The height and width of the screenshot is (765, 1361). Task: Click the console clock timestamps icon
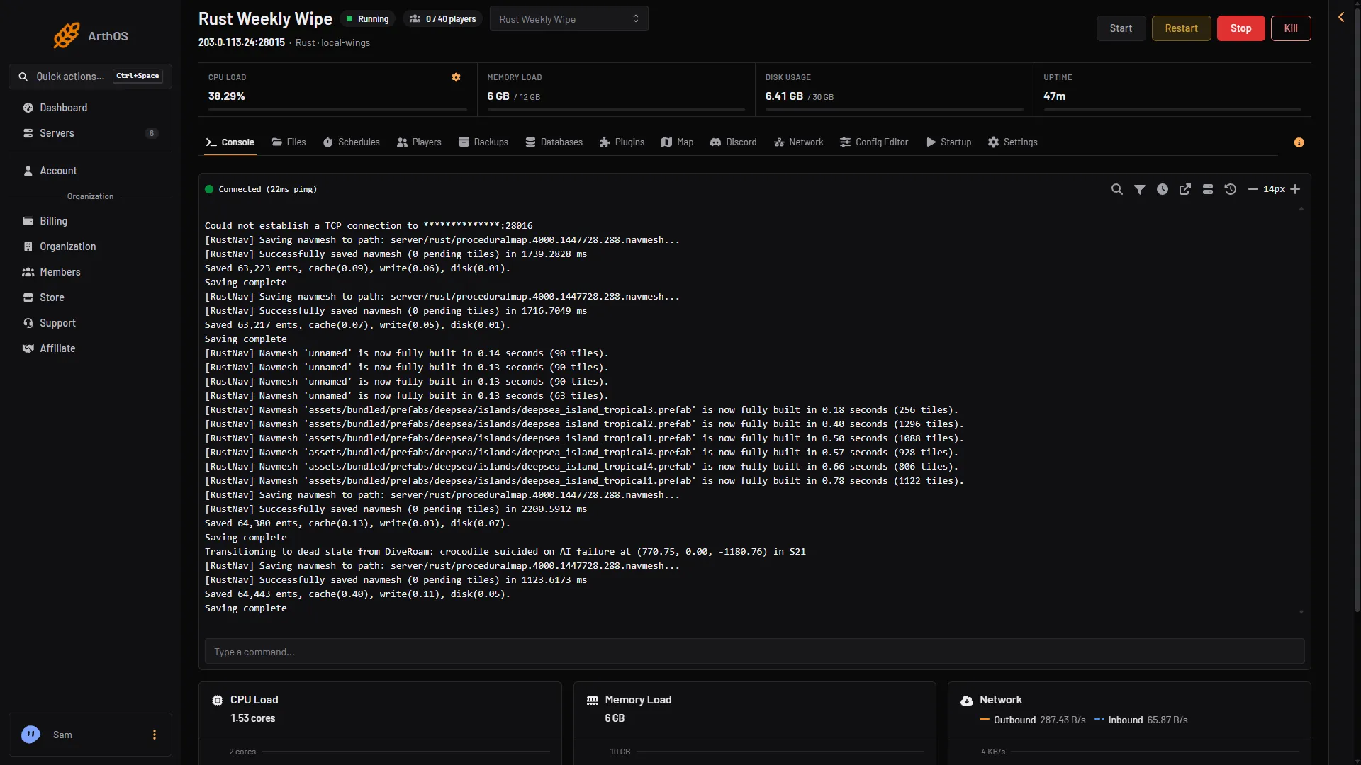click(1162, 189)
